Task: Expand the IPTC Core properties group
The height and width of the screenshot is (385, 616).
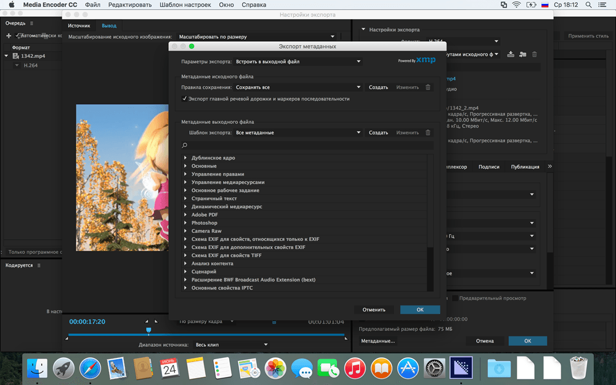Action: tap(185, 288)
